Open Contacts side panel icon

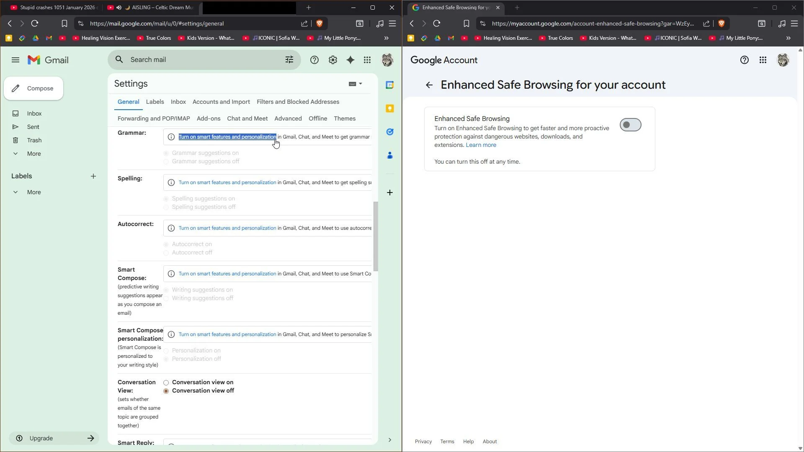click(x=390, y=155)
